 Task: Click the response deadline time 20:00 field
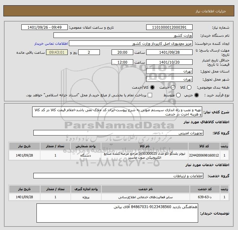[122, 52]
